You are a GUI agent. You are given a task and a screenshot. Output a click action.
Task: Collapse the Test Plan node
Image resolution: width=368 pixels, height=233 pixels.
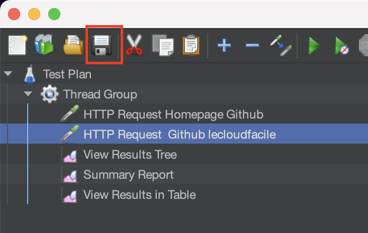8,74
